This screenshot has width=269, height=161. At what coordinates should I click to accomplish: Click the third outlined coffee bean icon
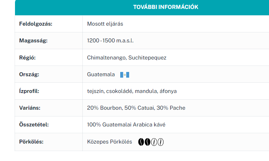[154, 142]
